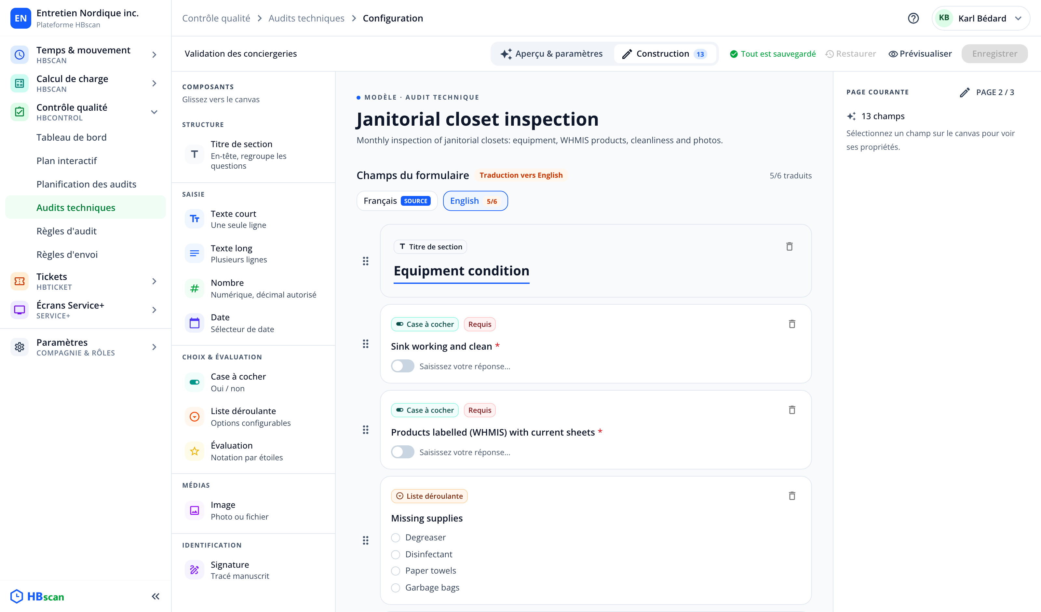Select the Signature component icon

(194, 570)
